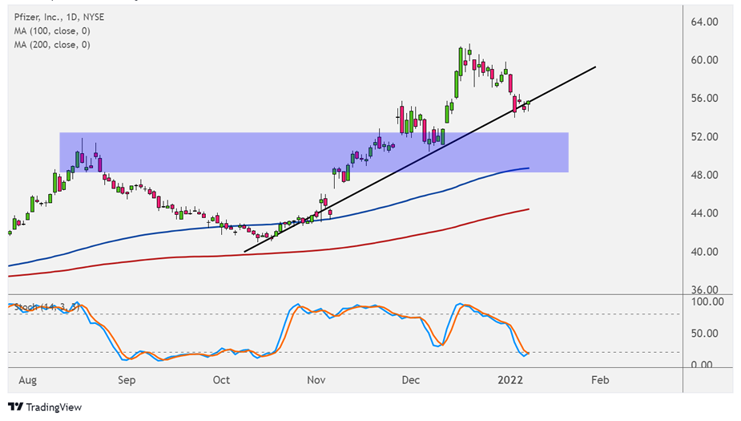
Task: Click the 52.00 price axis label
Action: coord(704,136)
